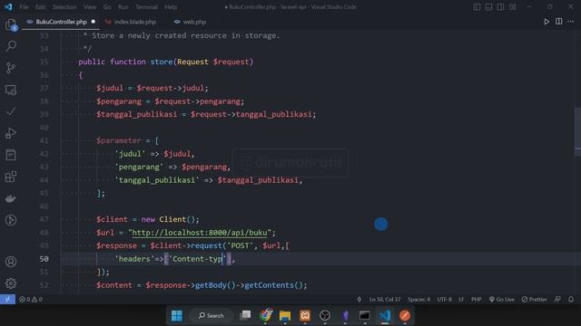Viewport: 581px width, 326px height.
Task: Click the remote window indicator in status bar
Action: click(7, 300)
